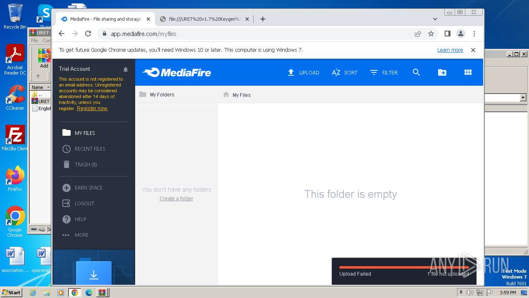This screenshot has width=529, height=298.
Task: Click the MediaFire logo
Action: click(x=176, y=72)
